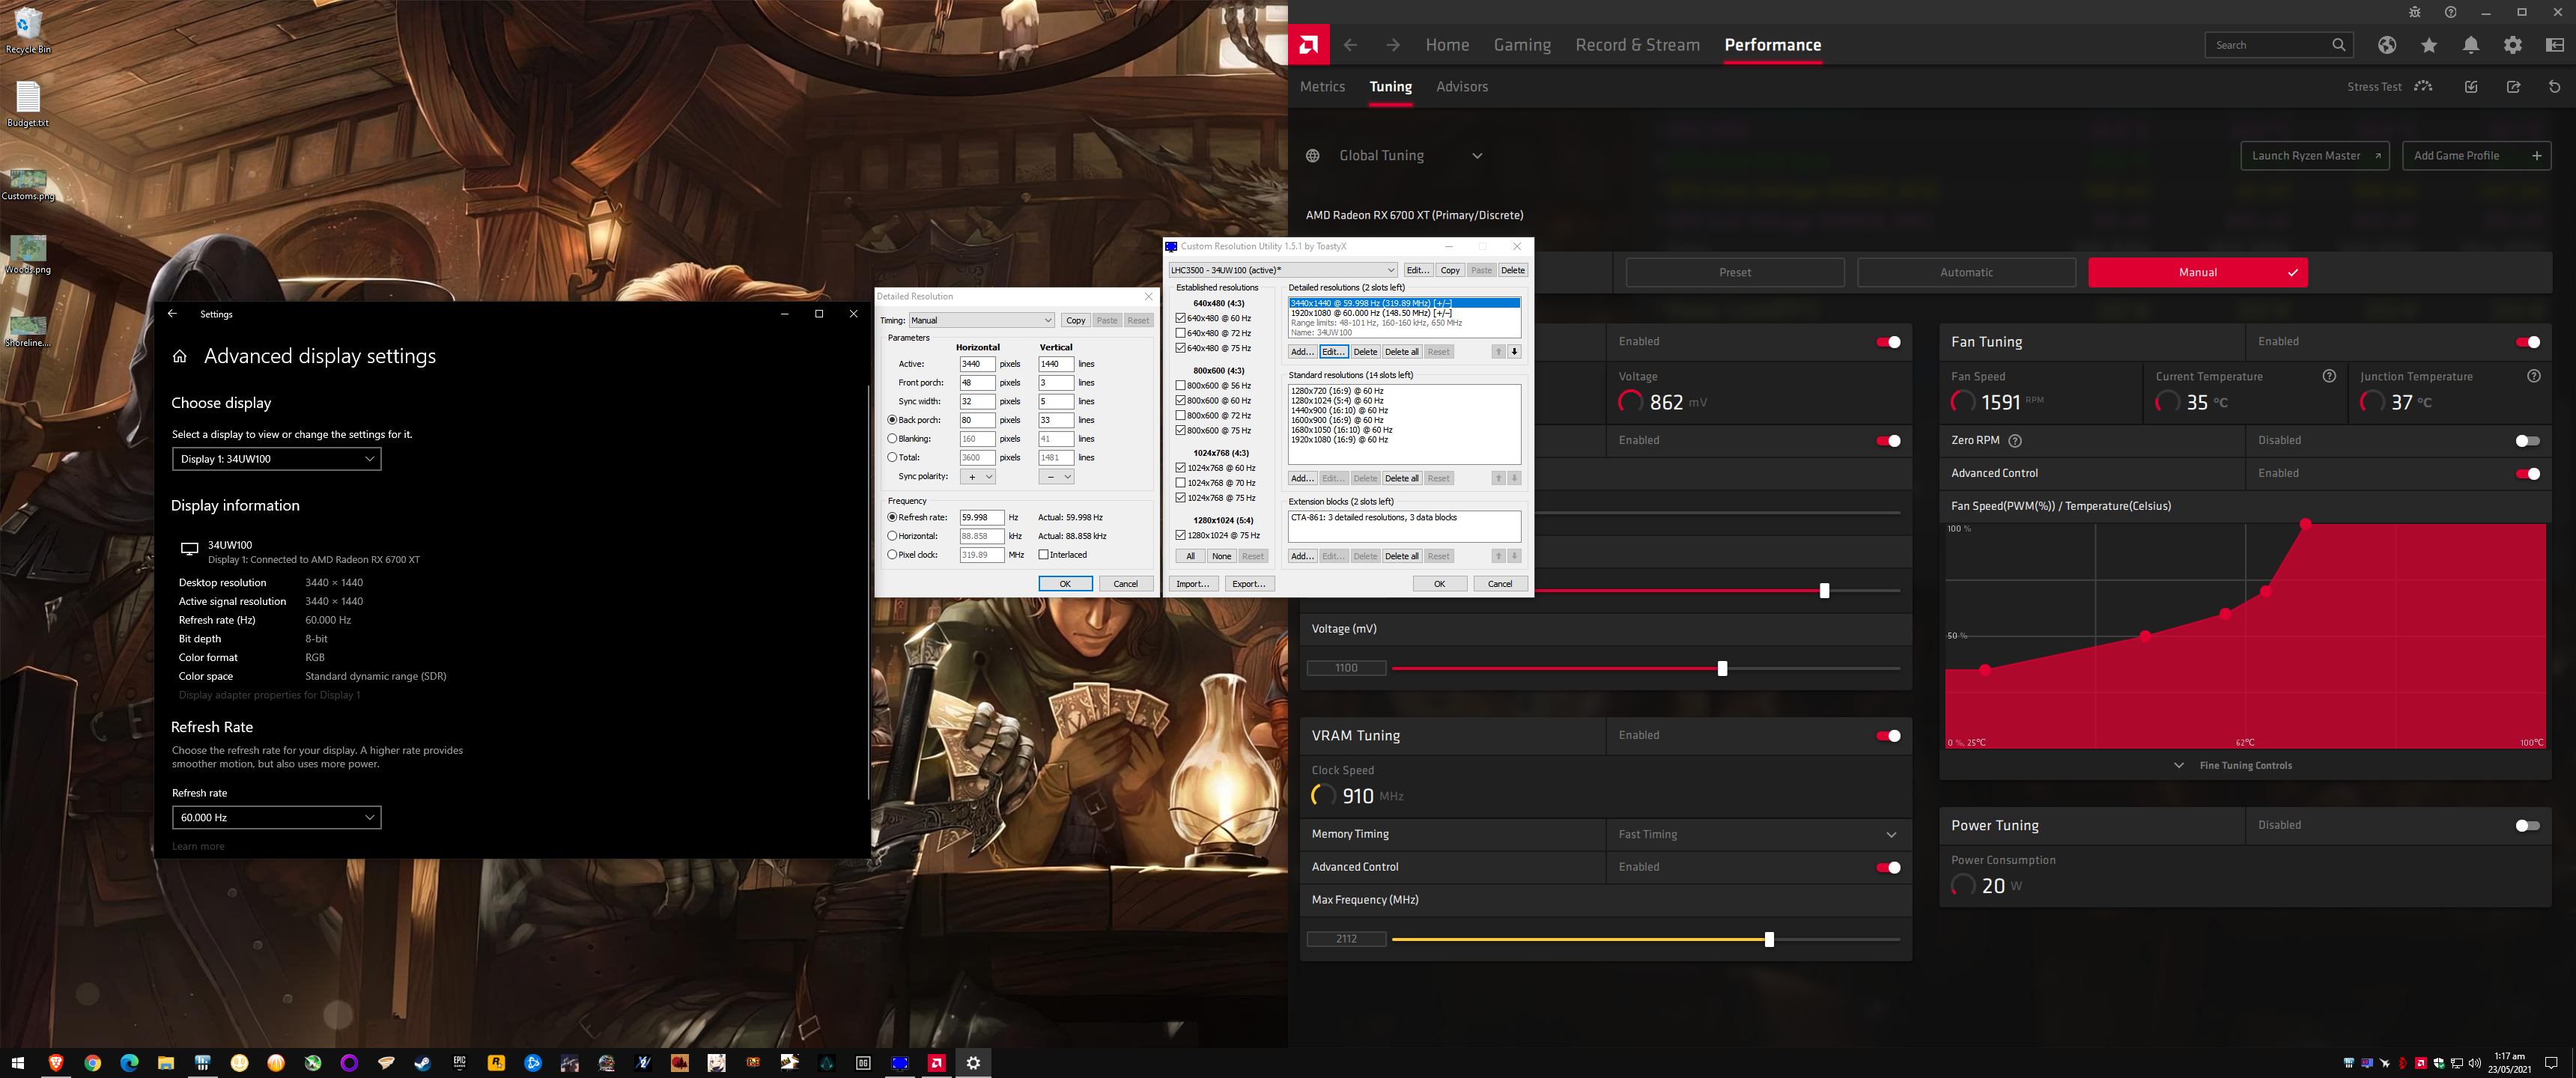Check the Interlaced checkbox

[x=1043, y=555]
